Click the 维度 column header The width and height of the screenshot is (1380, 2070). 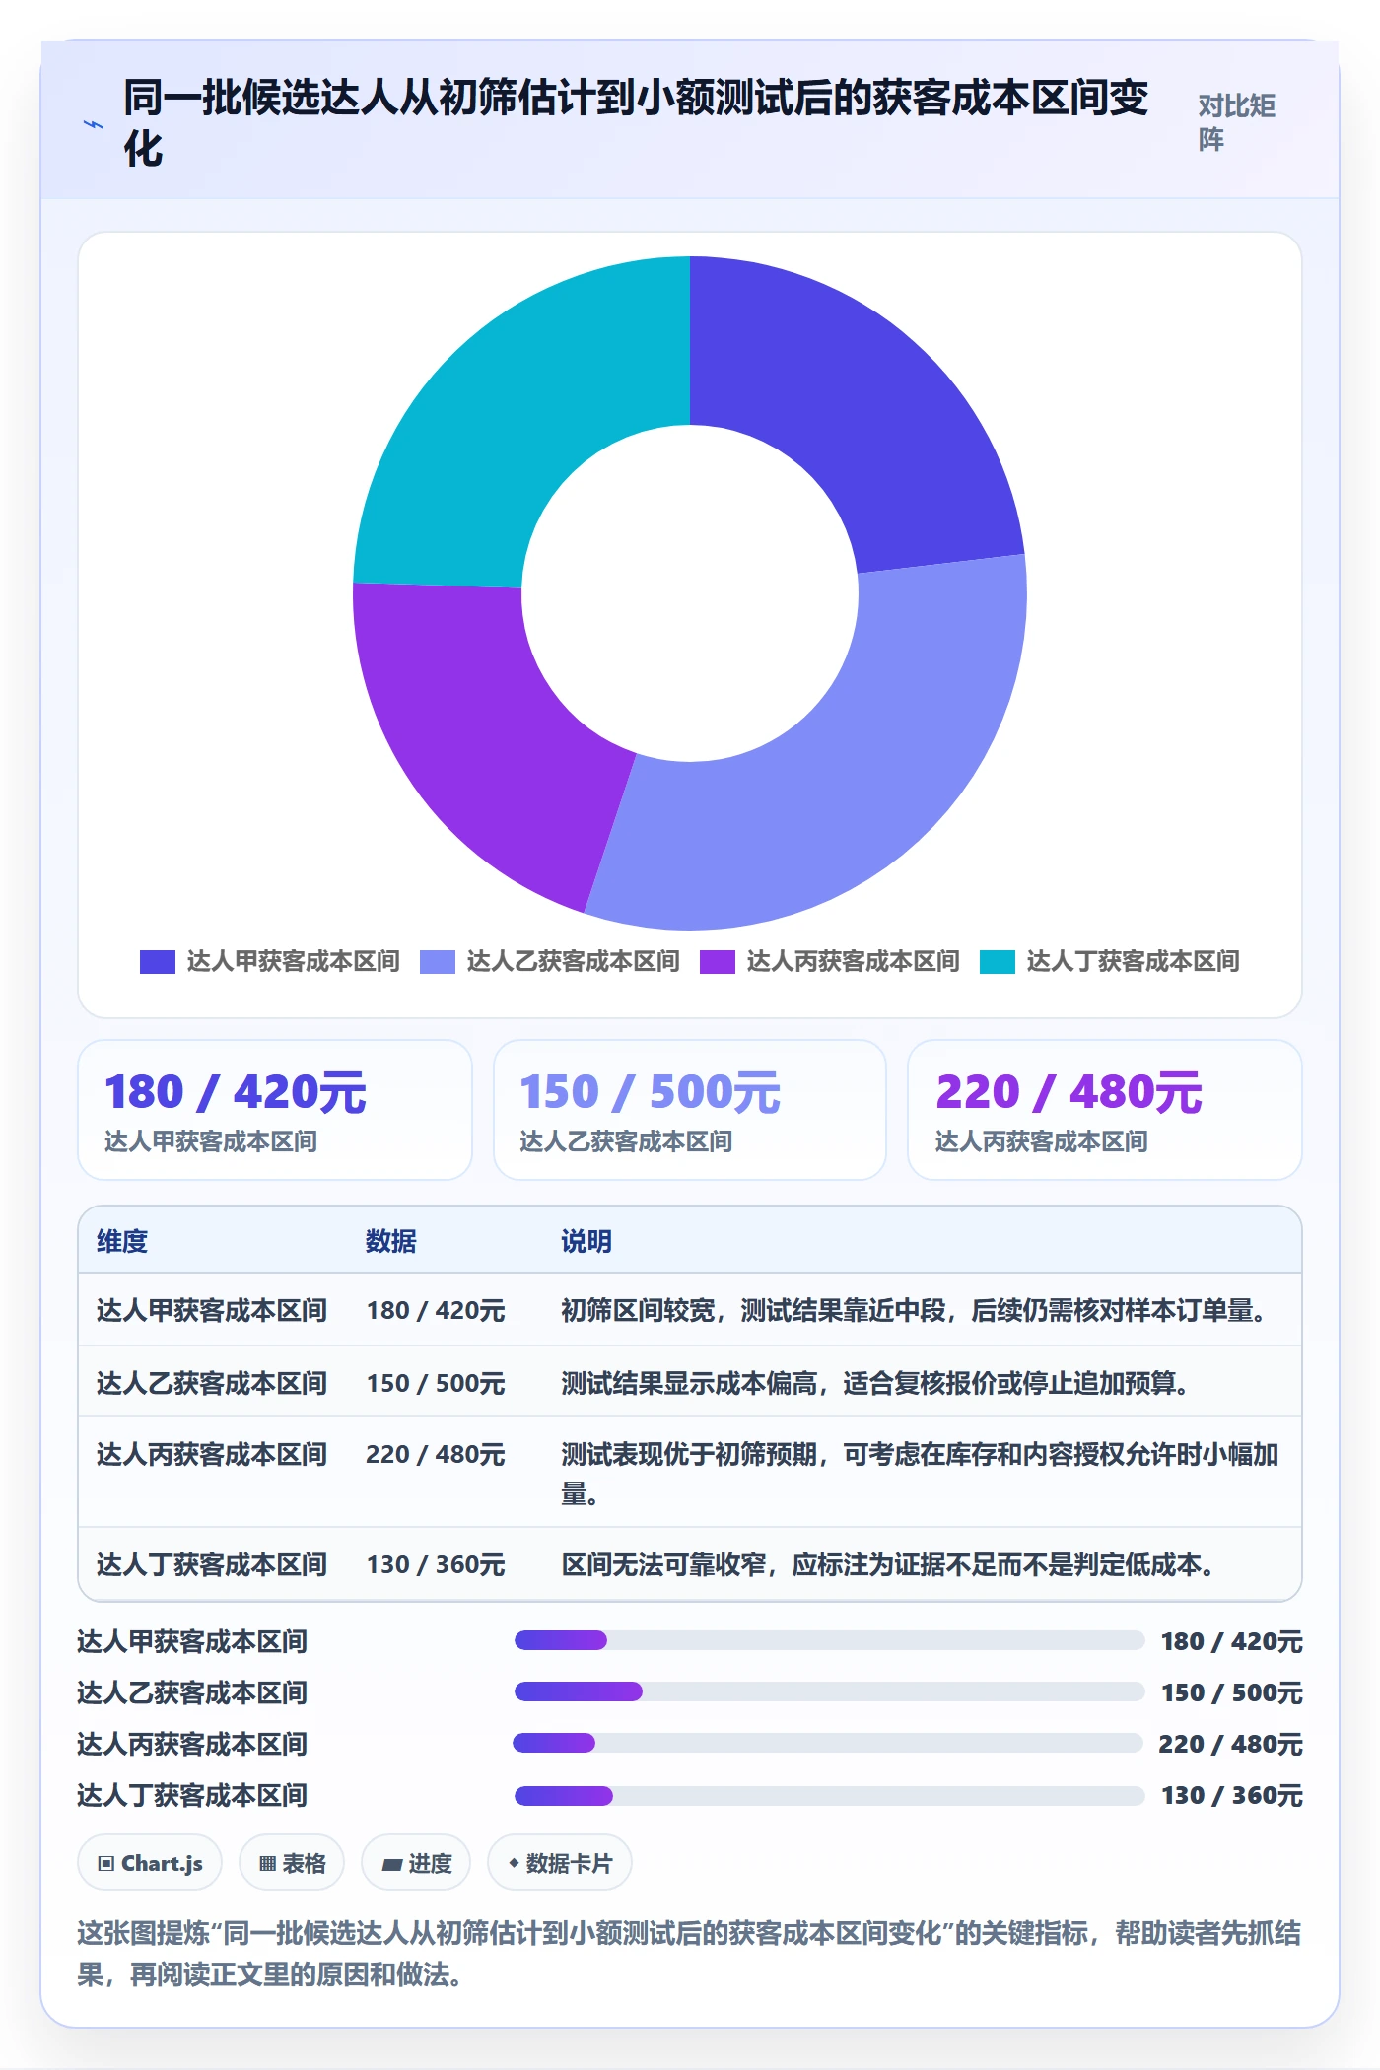[x=122, y=1241]
